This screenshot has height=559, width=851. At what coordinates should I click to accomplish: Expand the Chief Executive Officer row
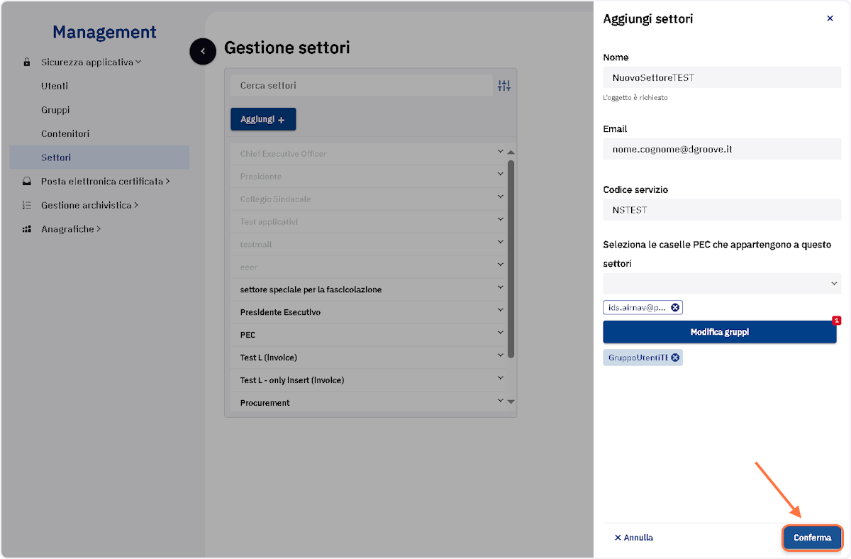500,151
